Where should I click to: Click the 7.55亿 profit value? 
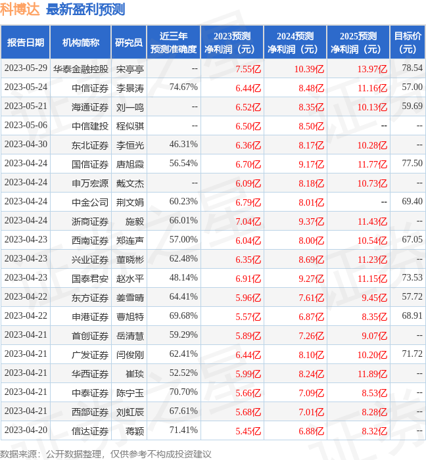(248, 69)
